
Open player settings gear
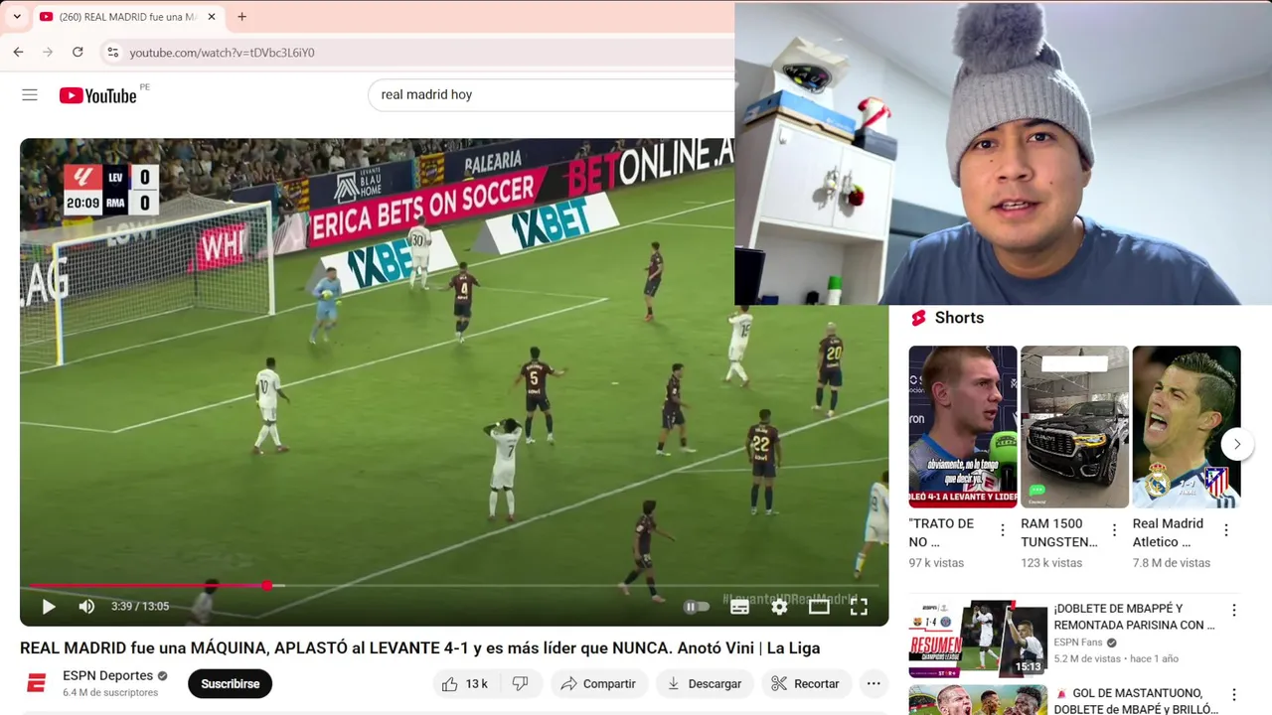pyautogui.click(x=780, y=607)
